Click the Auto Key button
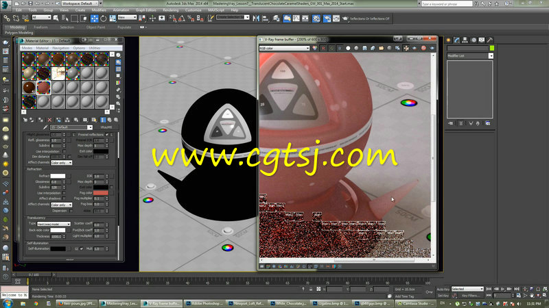 click(443, 290)
